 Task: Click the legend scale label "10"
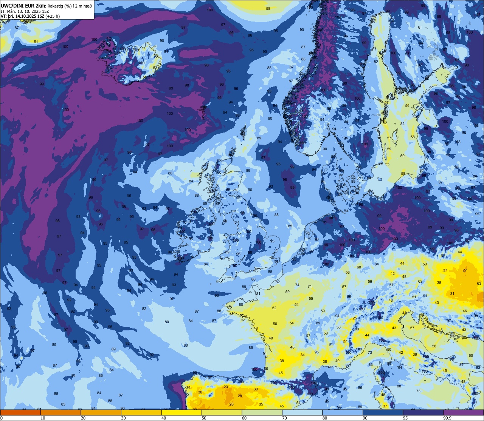click(43, 418)
